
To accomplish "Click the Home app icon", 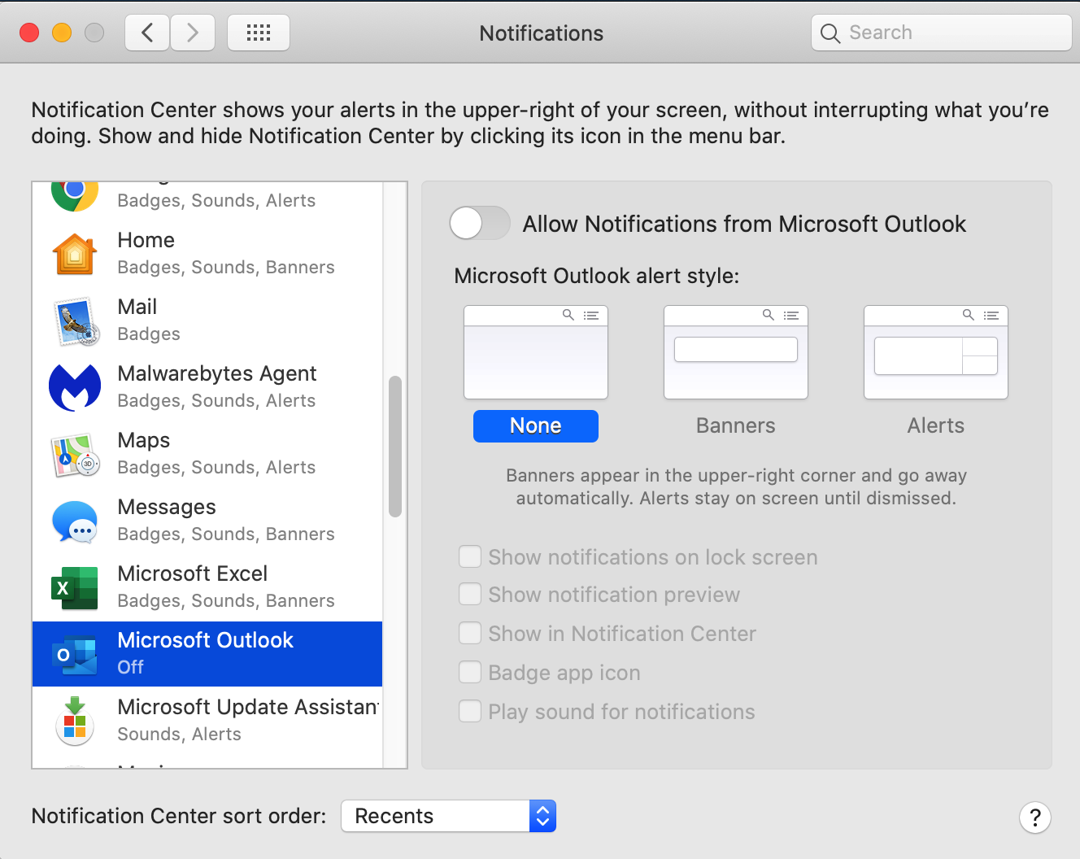I will coord(75,254).
